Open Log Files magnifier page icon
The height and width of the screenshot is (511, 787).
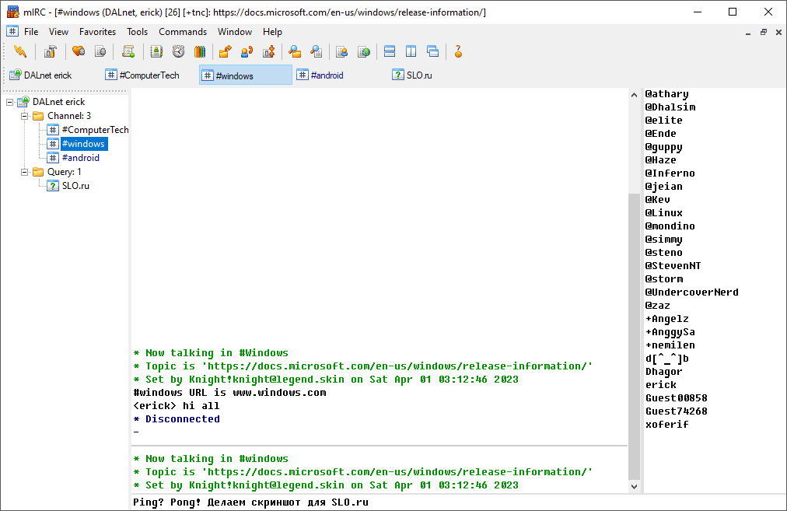click(x=317, y=51)
